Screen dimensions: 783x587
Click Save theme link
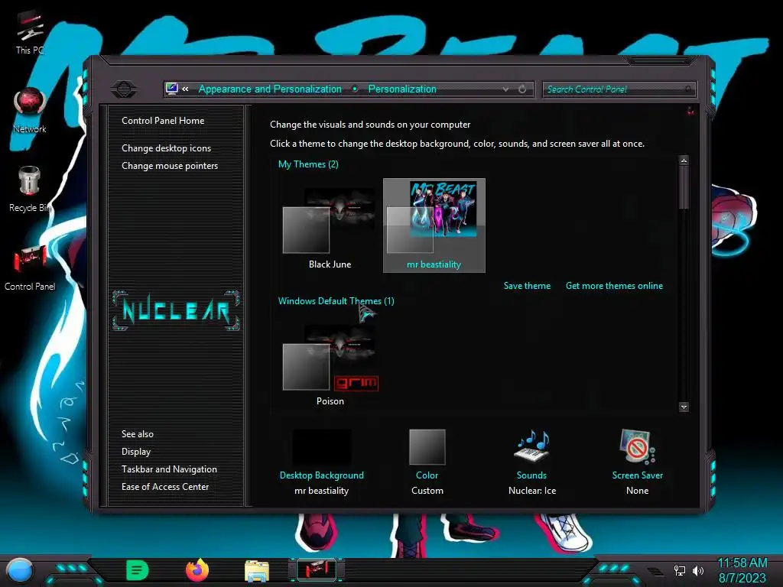coord(527,286)
